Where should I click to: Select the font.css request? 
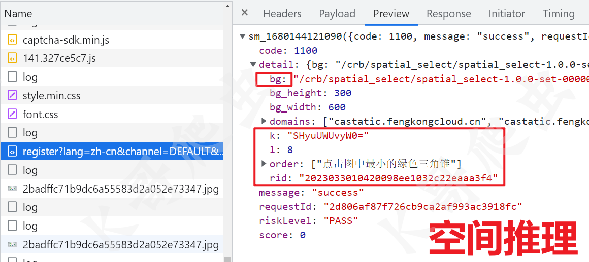coord(112,115)
